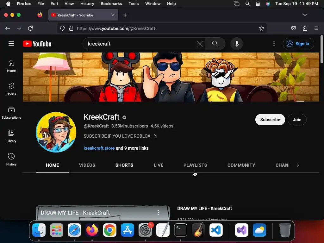Play the Draw My Life video thumbnail
Screen dimensions: 324x243
[x=103, y=213]
